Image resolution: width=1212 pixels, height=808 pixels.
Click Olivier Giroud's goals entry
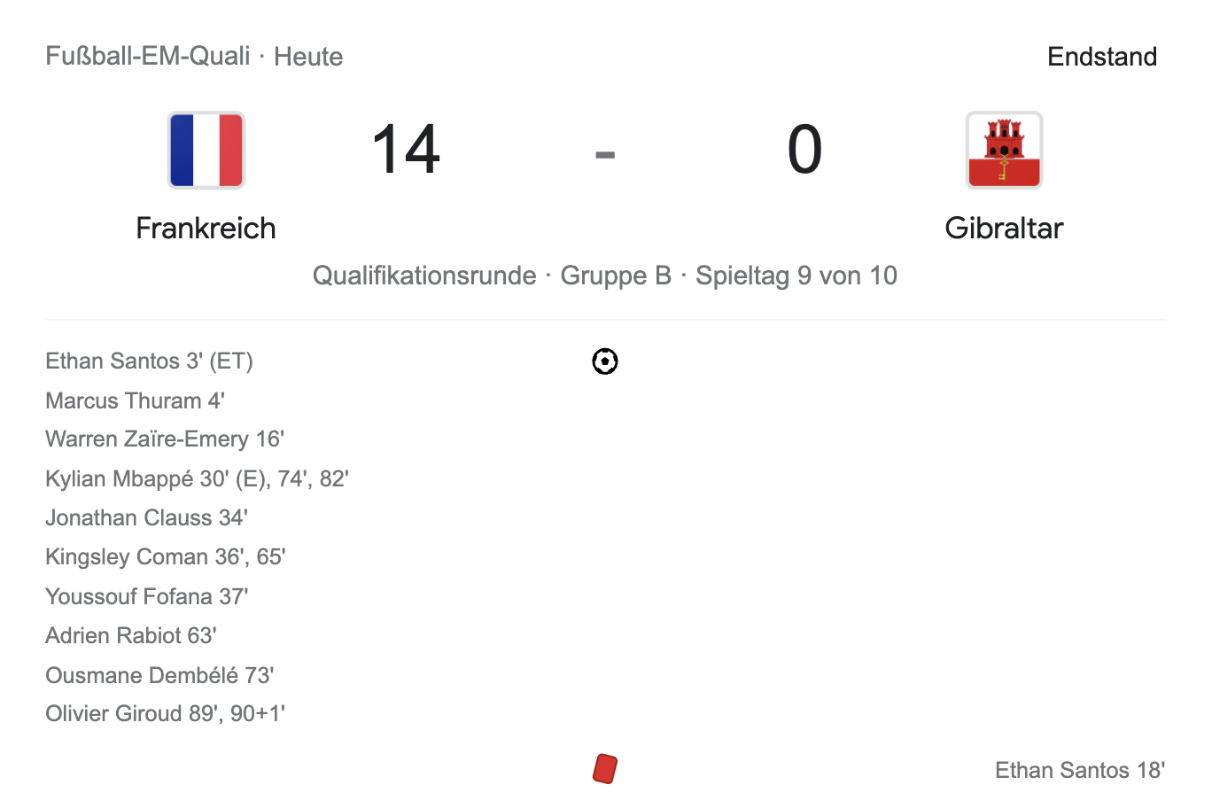165,713
